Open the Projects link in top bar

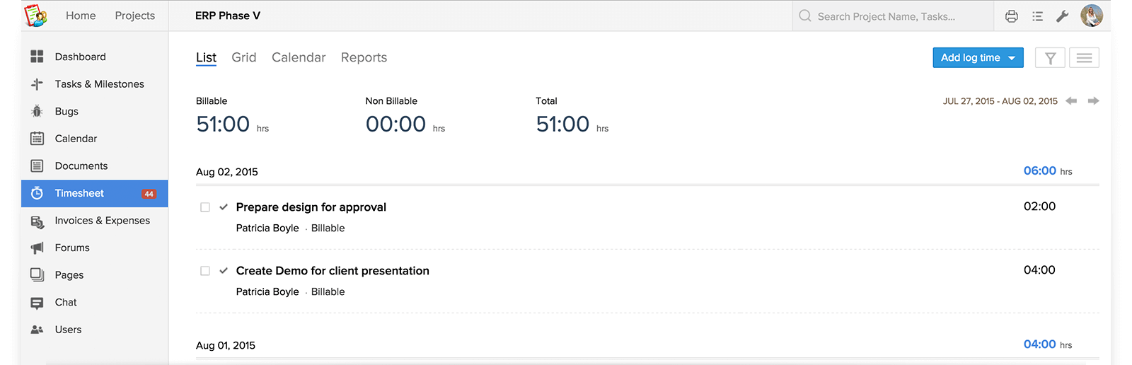click(x=135, y=16)
